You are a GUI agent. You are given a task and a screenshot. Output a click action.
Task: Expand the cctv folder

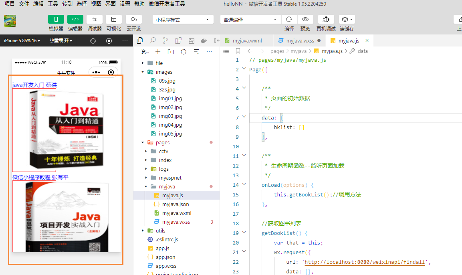click(146, 151)
